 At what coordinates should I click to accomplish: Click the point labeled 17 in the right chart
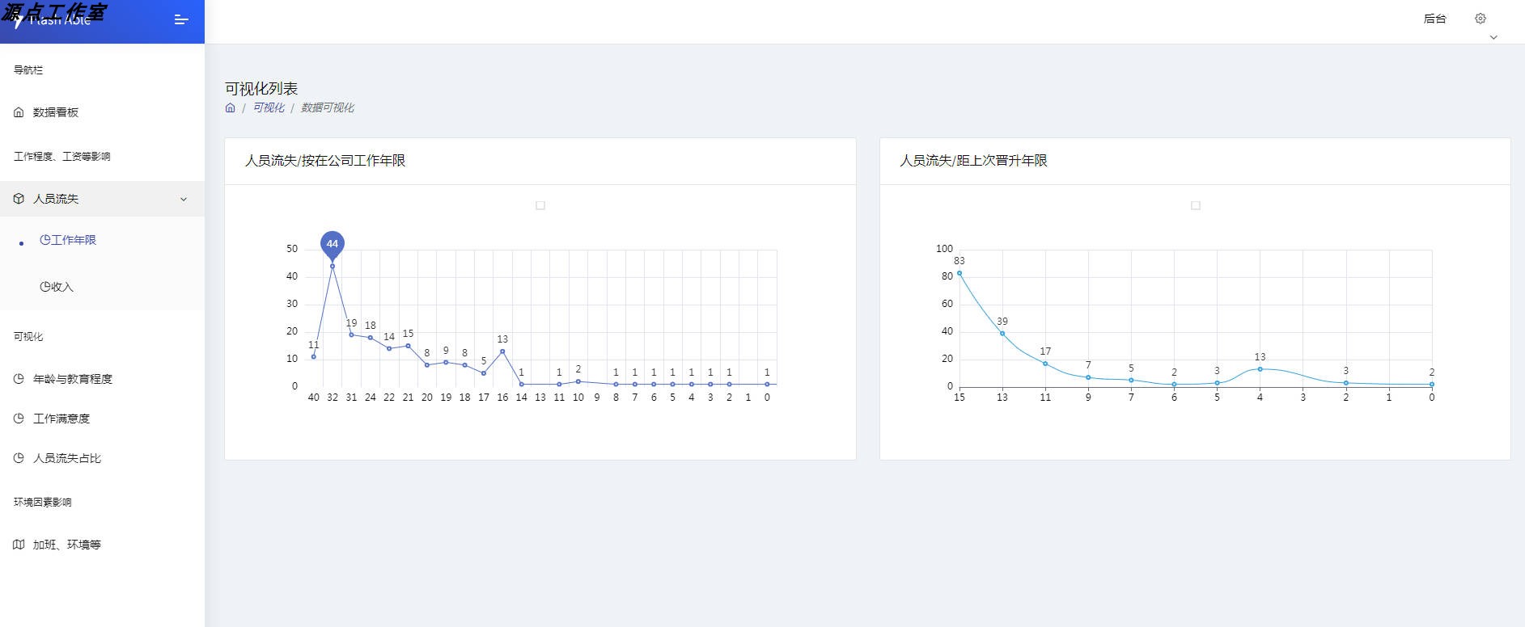coord(1045,364)
